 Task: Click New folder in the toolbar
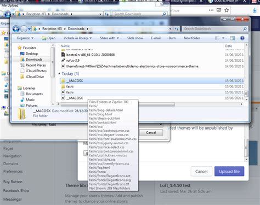tap(192, 38)
